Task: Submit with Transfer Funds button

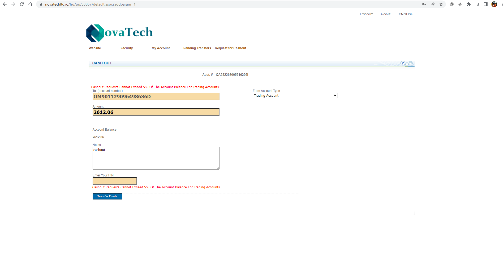Action: click(107, 196)
